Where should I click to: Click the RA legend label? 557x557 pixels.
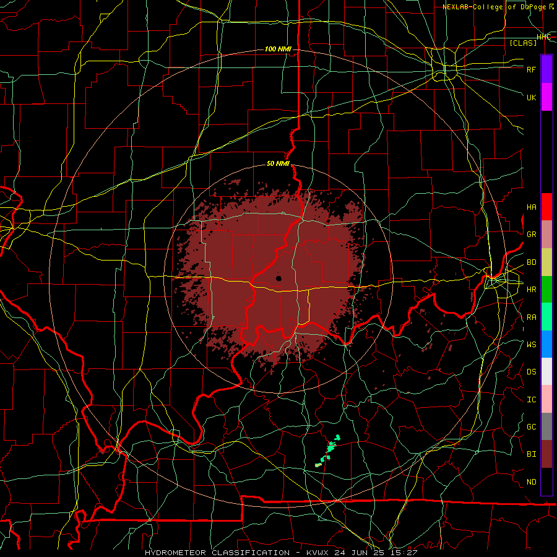pos(531,317)
